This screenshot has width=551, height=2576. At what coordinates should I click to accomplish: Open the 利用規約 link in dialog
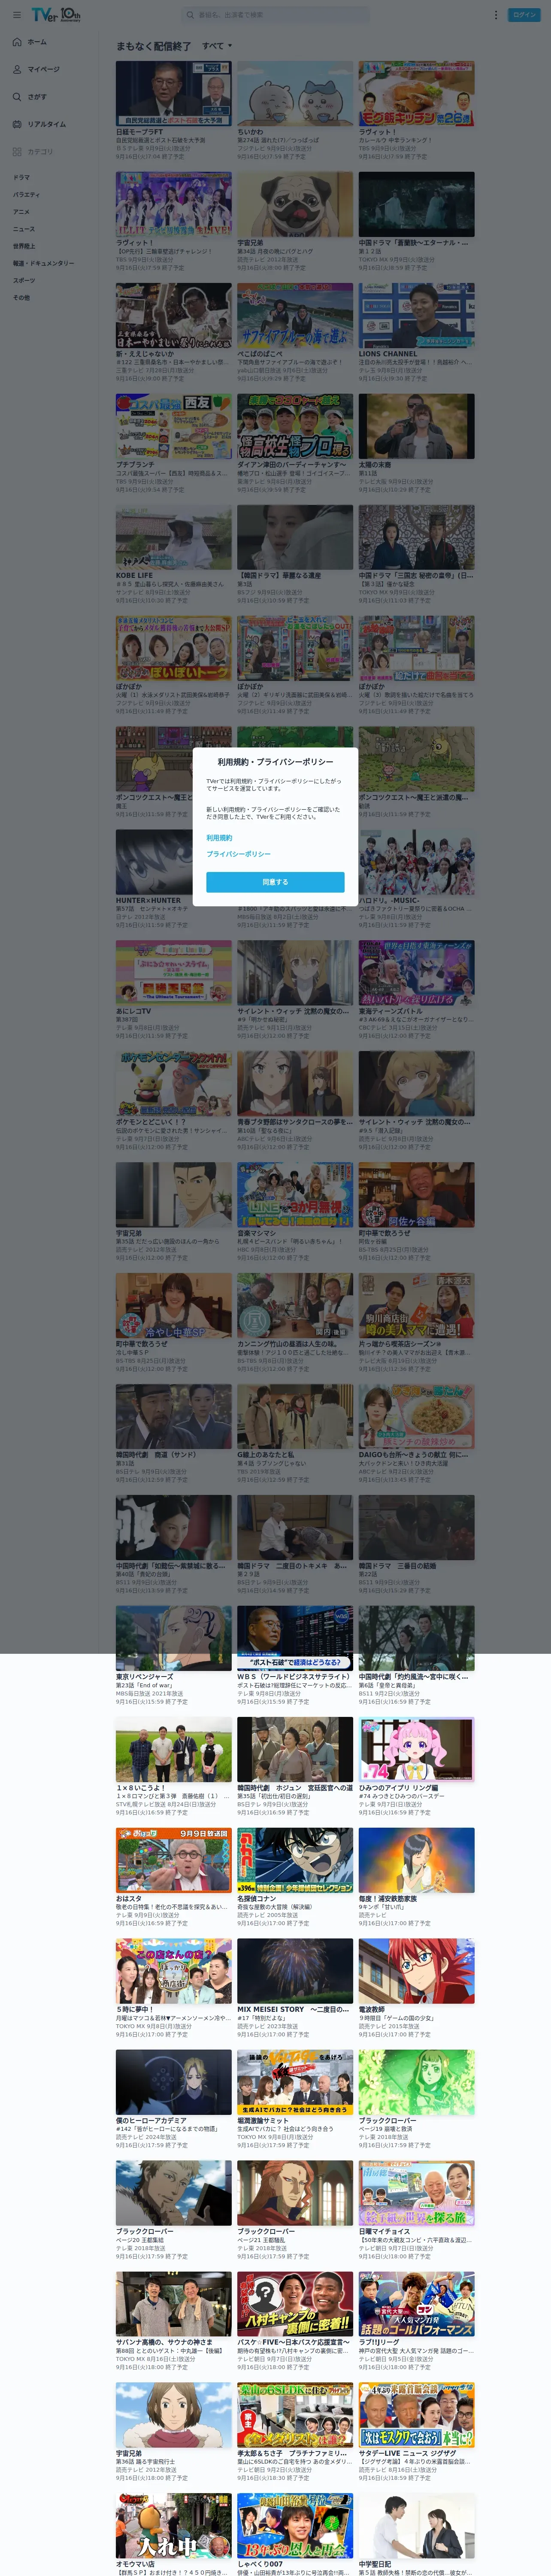pyautogui.click(x=219, y=838)
